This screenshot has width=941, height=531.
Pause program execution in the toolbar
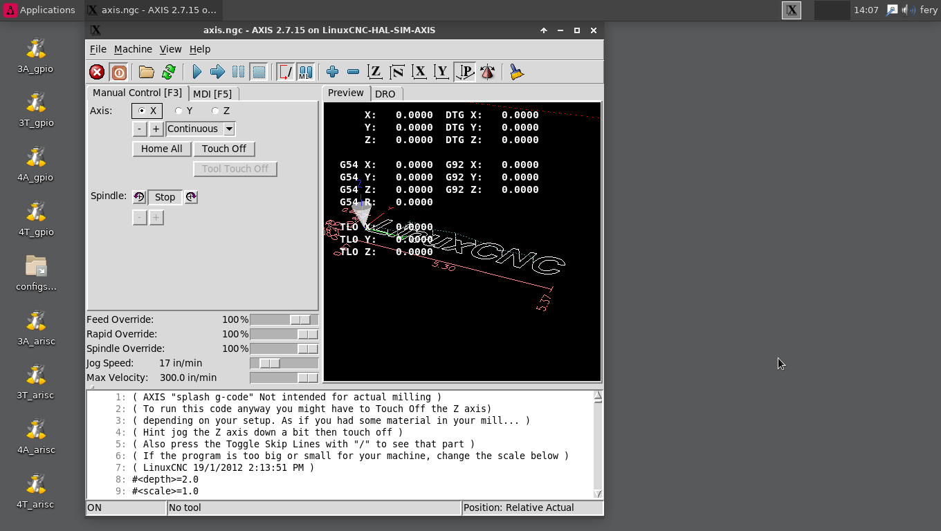point(238,72)
